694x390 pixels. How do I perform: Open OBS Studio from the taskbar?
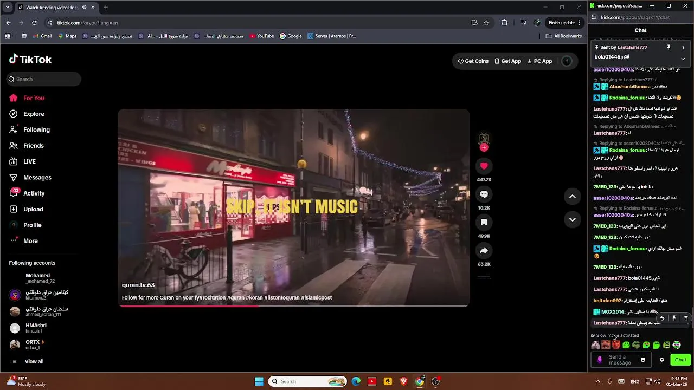click(435, 381)
